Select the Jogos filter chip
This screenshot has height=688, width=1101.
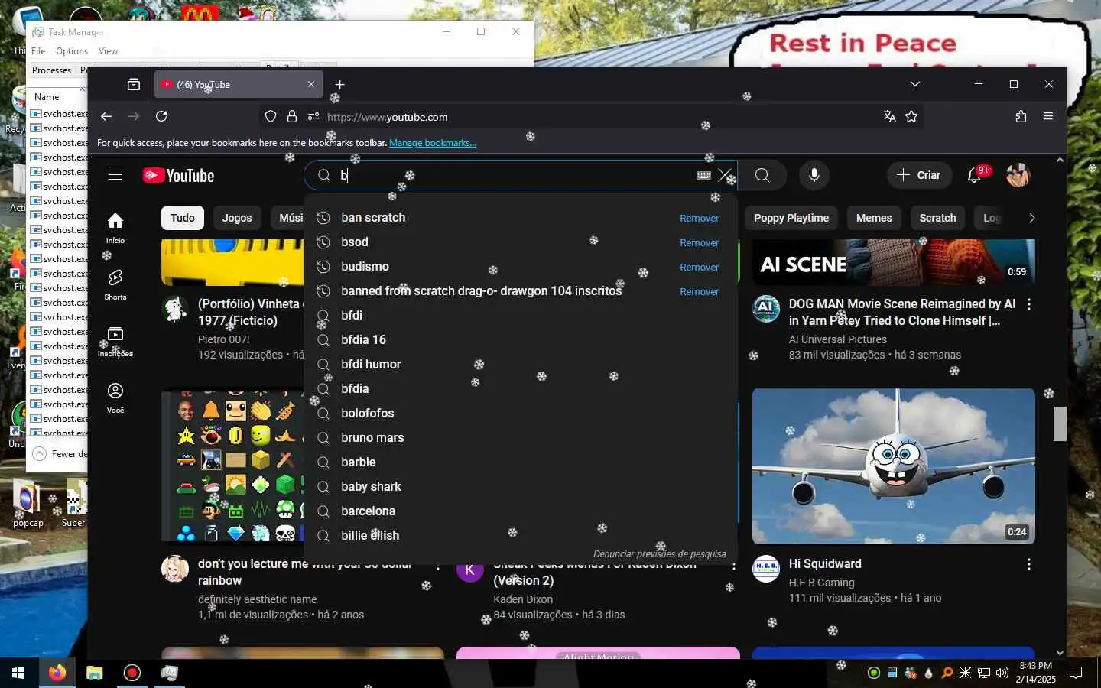coord(237,218)
